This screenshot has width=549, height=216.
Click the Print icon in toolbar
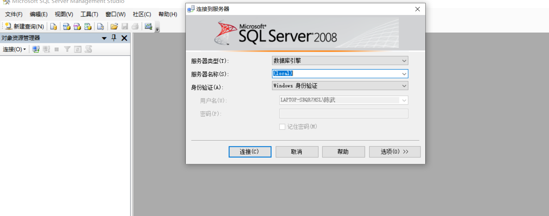coord(135,26)
